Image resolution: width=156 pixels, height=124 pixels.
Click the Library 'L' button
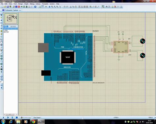[7, 27]
